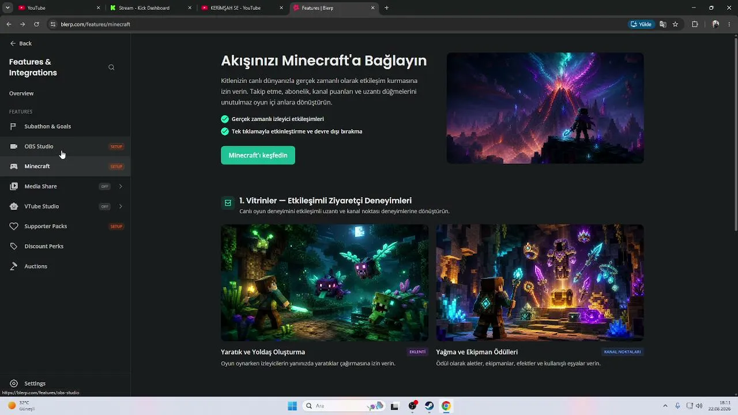Go forward using the browser forward arrow
738x415 pixels.
[x=22, y=24]
